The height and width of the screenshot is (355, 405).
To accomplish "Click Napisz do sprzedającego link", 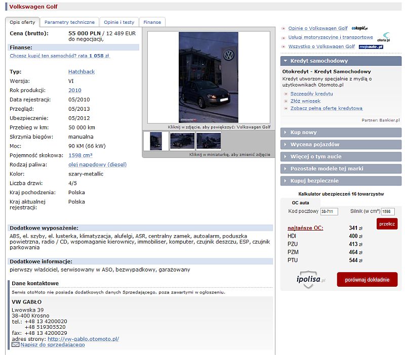I will 53,345.
